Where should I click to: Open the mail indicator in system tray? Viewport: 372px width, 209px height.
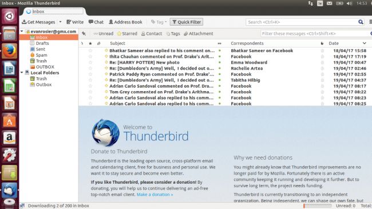[329, 3]
